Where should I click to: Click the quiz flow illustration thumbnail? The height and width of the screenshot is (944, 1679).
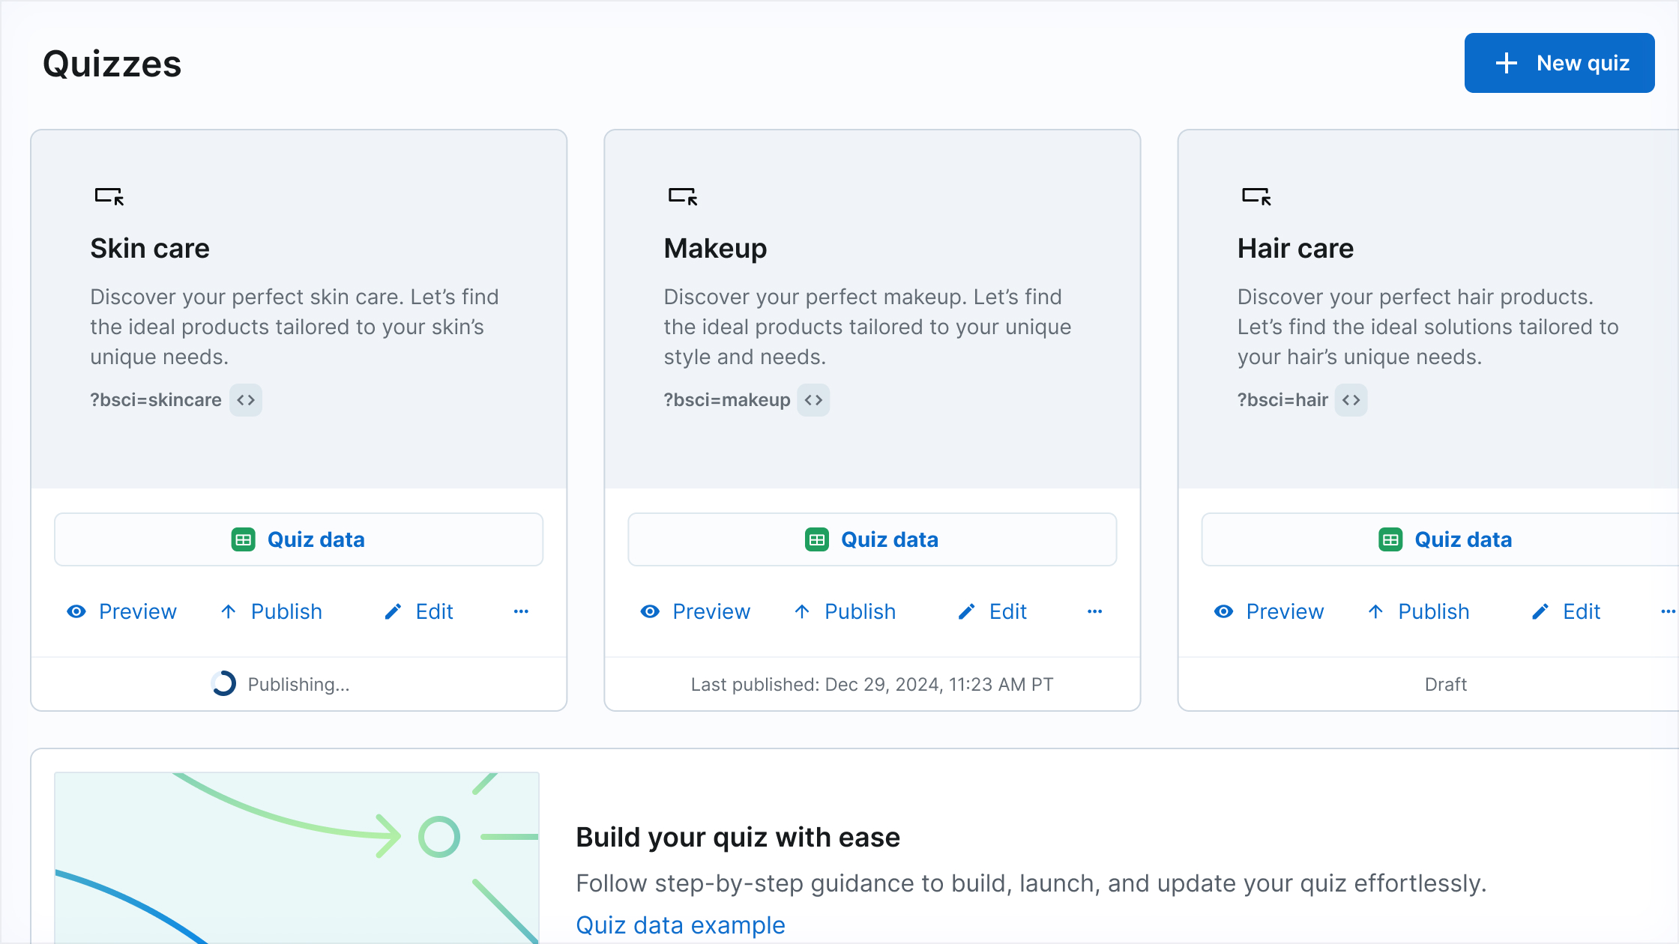coord(297,858)
